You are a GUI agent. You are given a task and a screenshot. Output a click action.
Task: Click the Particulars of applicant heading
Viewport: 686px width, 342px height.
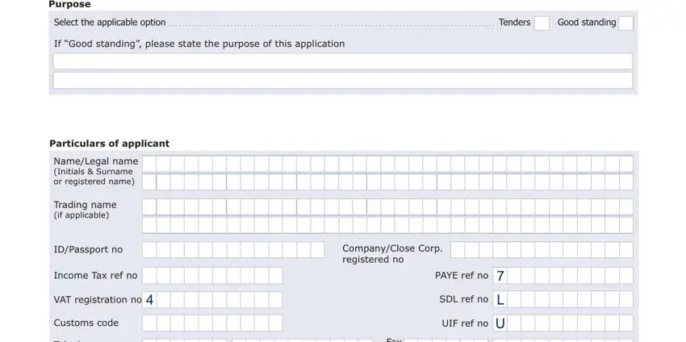coord(110,144)
